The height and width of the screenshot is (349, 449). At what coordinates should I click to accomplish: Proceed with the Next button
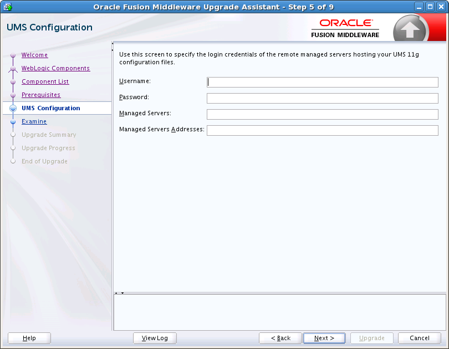click(324, 338)
